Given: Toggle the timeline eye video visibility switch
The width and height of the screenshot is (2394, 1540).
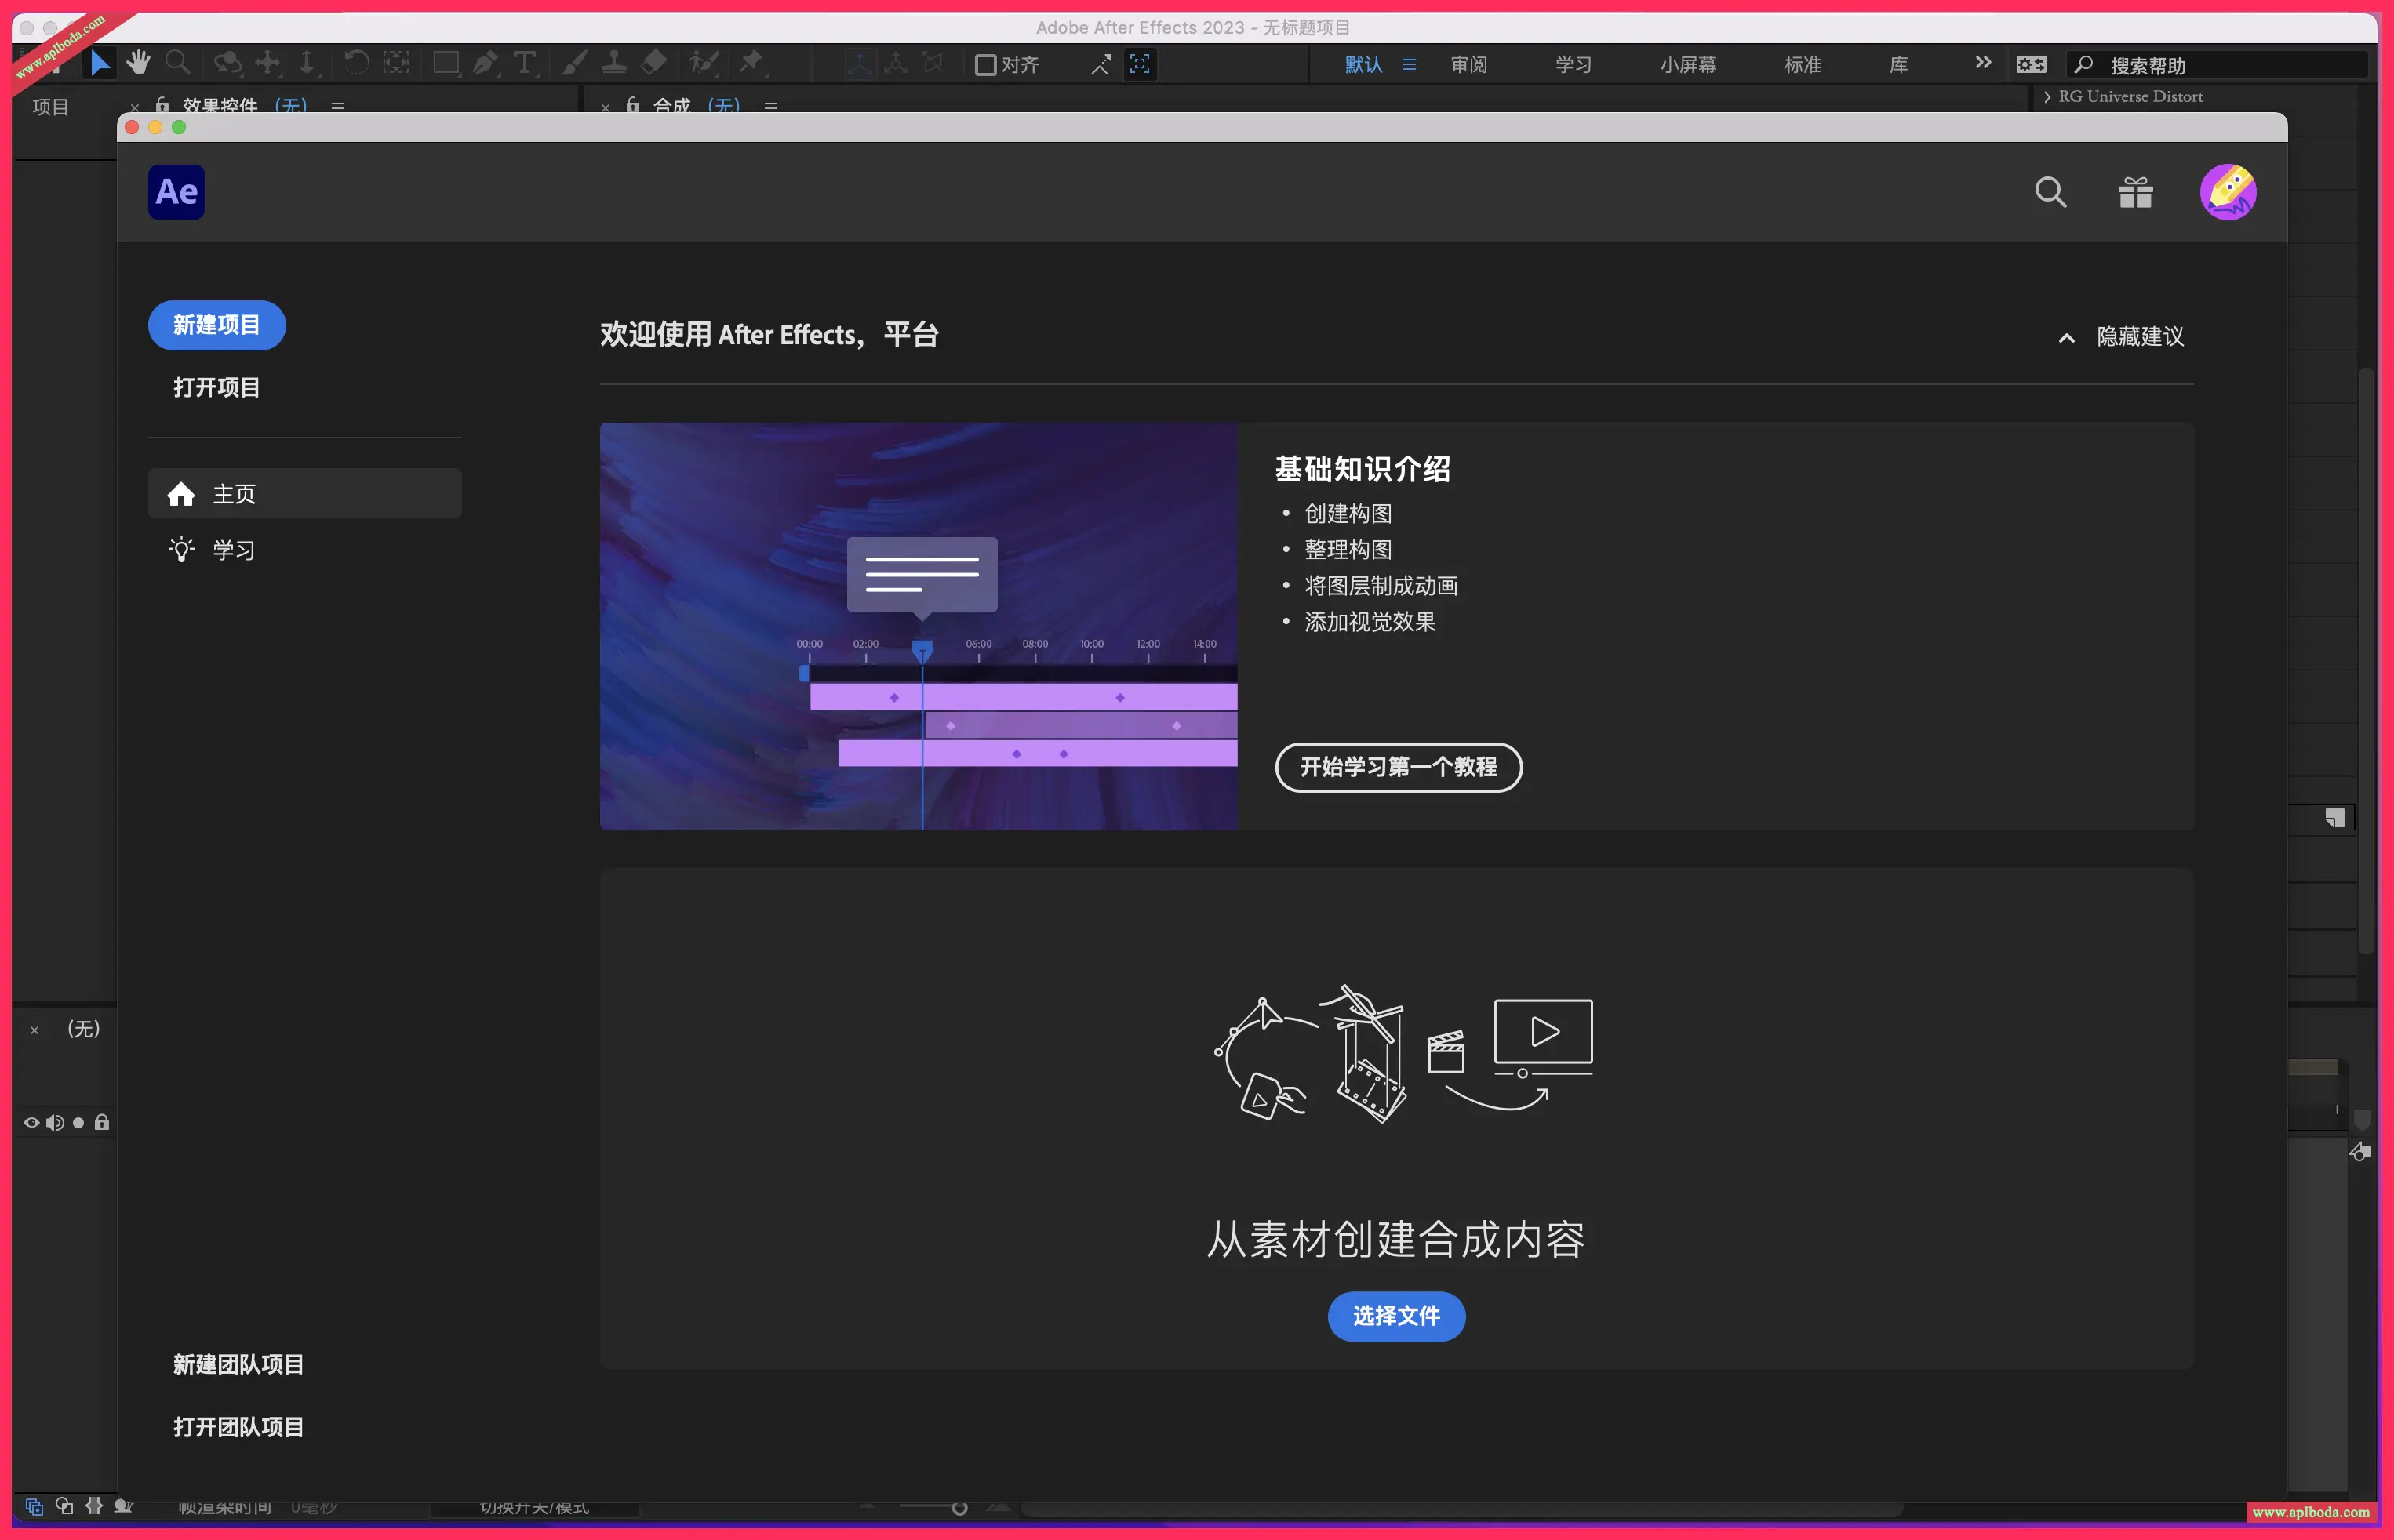Looking at the screenshot, I should pyautogui.click(x=31, y=1123).
